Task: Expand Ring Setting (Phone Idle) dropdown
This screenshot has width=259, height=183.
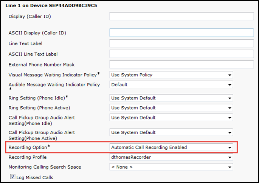Action: (171, 98)
